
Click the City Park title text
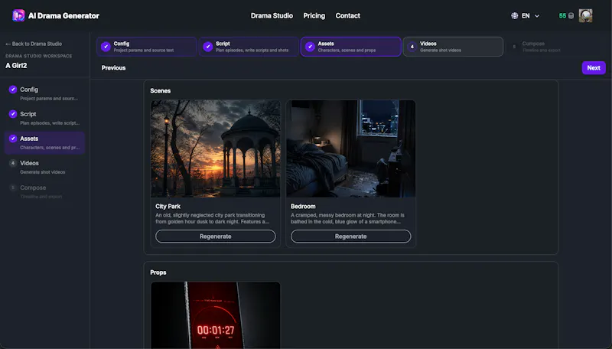point(168,206)
